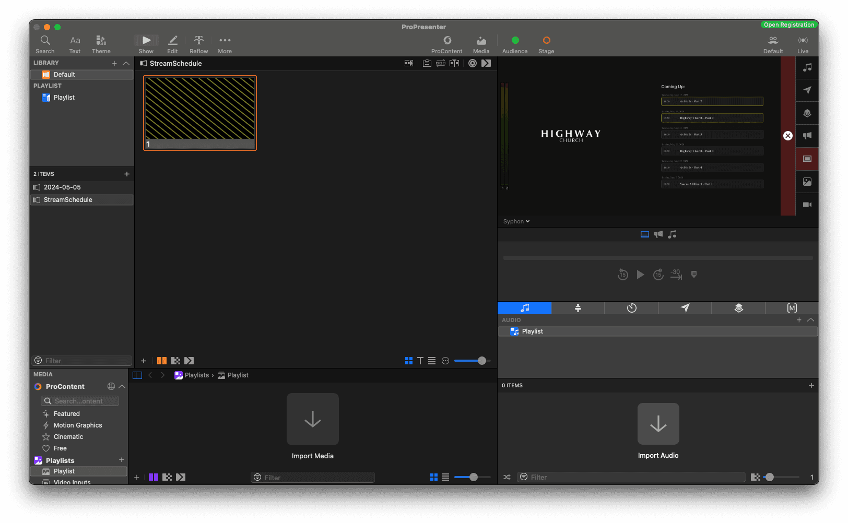Viewport: 848px width, 523px height.
Task: Open Search in the toolbar
Action: coord(45,44)
